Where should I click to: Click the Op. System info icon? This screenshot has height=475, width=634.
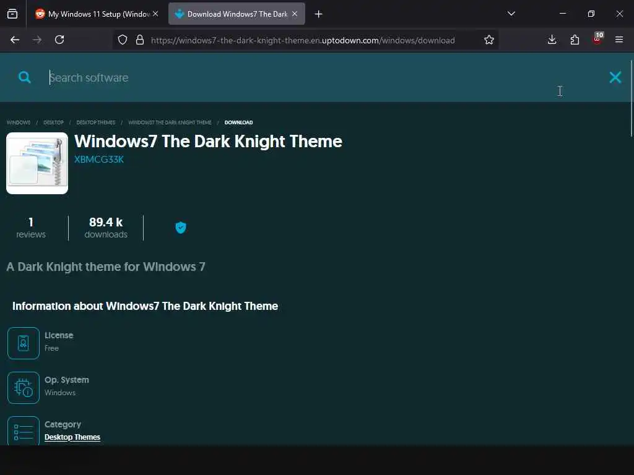[x=24, y=388]
